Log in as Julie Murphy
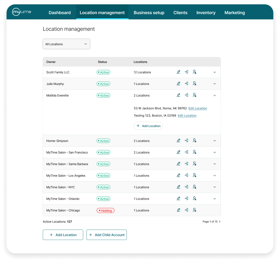Viewport: 280px width, 262px height. (x=187, y=83)
